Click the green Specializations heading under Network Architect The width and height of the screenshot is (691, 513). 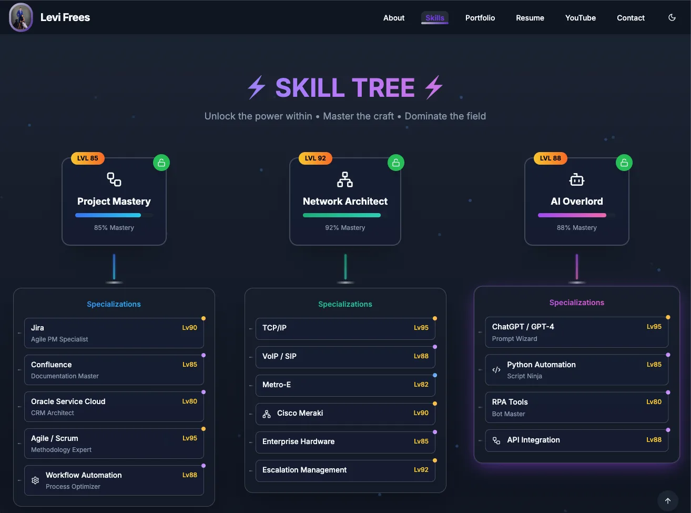345,304
